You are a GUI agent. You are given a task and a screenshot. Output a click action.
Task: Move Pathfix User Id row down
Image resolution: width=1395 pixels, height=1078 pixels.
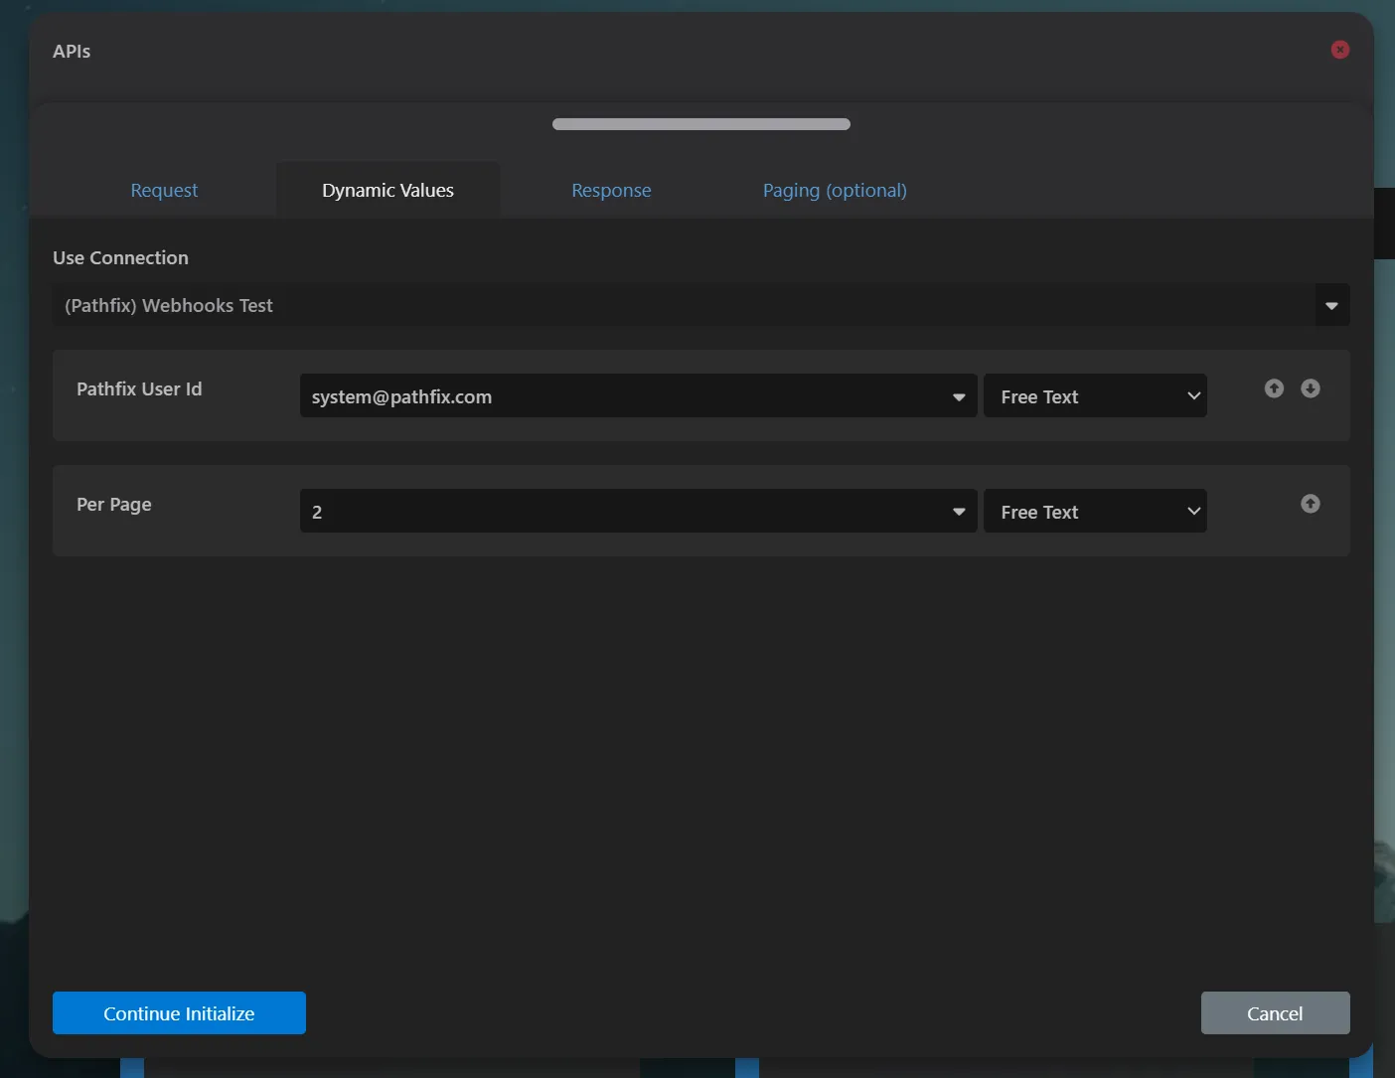1311,388
